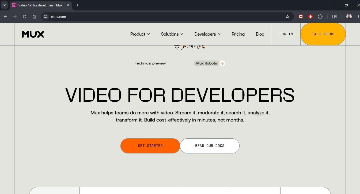Go to the Pricing page
The image size is (360, 194).
238,34
